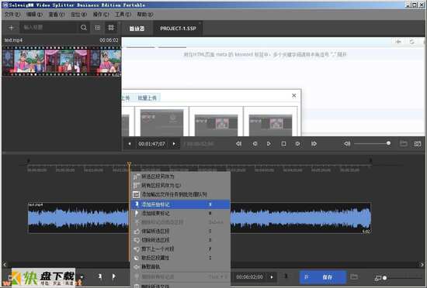Image resolution: width=427 pixels, height=288 pixels.
Task: Choose 添加开始标记 in context menu
Action: tap(180, 204)
